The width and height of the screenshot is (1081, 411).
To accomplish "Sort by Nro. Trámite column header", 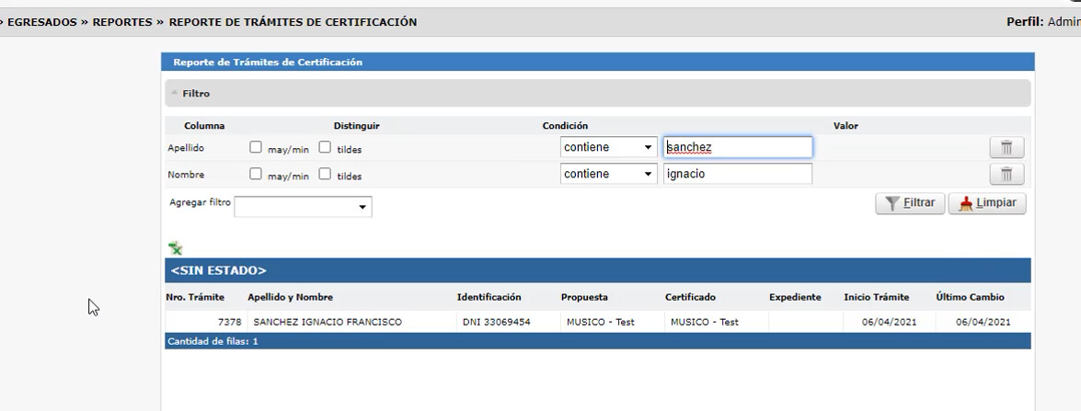I will (x=195, y=297).
